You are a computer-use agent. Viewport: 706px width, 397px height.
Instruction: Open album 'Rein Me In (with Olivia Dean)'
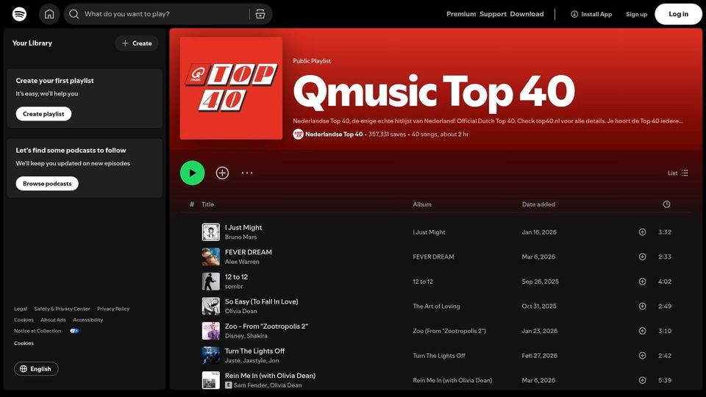(x=452, y=380)
